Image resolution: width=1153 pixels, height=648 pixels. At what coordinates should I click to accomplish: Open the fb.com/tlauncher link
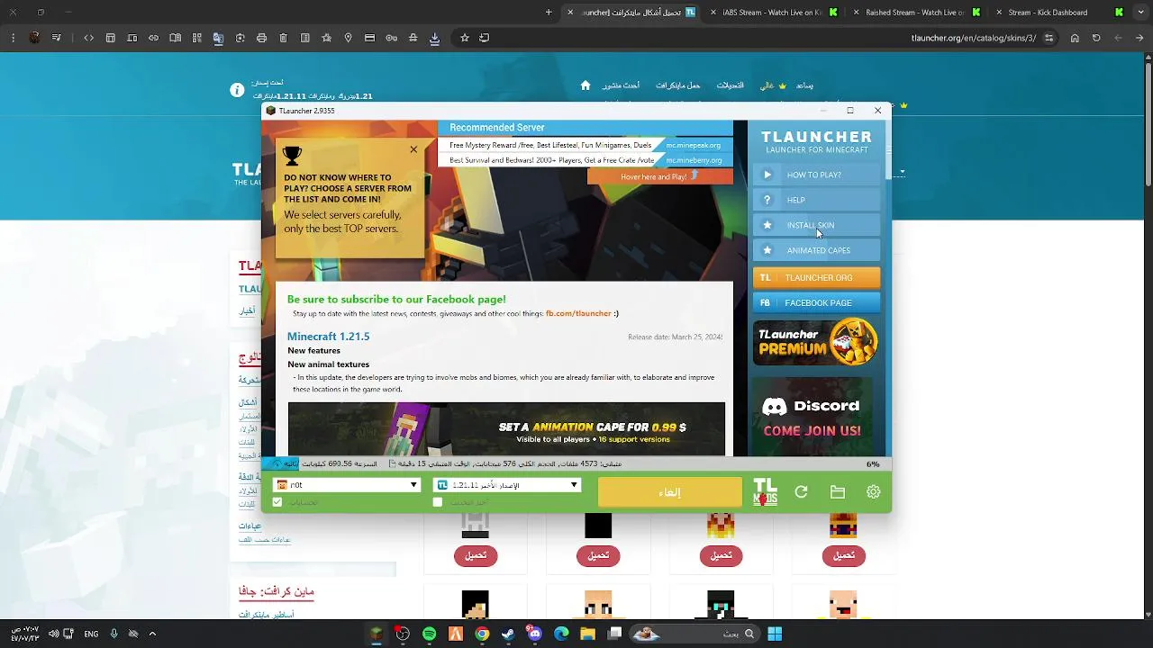point(578,313)
